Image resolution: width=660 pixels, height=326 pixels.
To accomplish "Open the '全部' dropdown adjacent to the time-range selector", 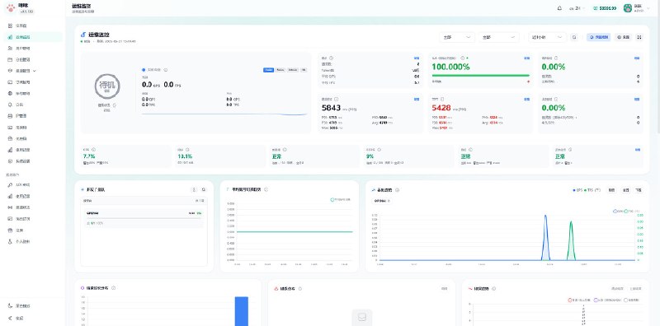I will 500,37.
